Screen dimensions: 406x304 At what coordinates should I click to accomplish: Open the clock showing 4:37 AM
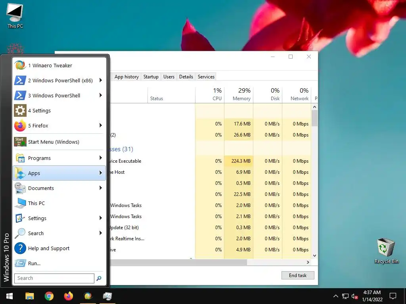(x=372, y=296)
